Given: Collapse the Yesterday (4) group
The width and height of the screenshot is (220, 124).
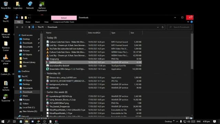Looking at the screenshot, I should (45, 73).
